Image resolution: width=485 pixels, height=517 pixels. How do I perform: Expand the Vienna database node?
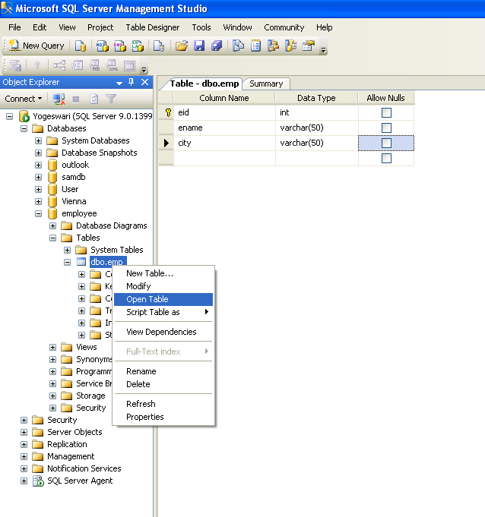pos(38,201)
